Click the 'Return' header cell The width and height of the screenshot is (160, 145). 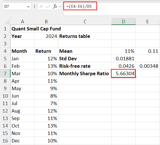(46, 51)
